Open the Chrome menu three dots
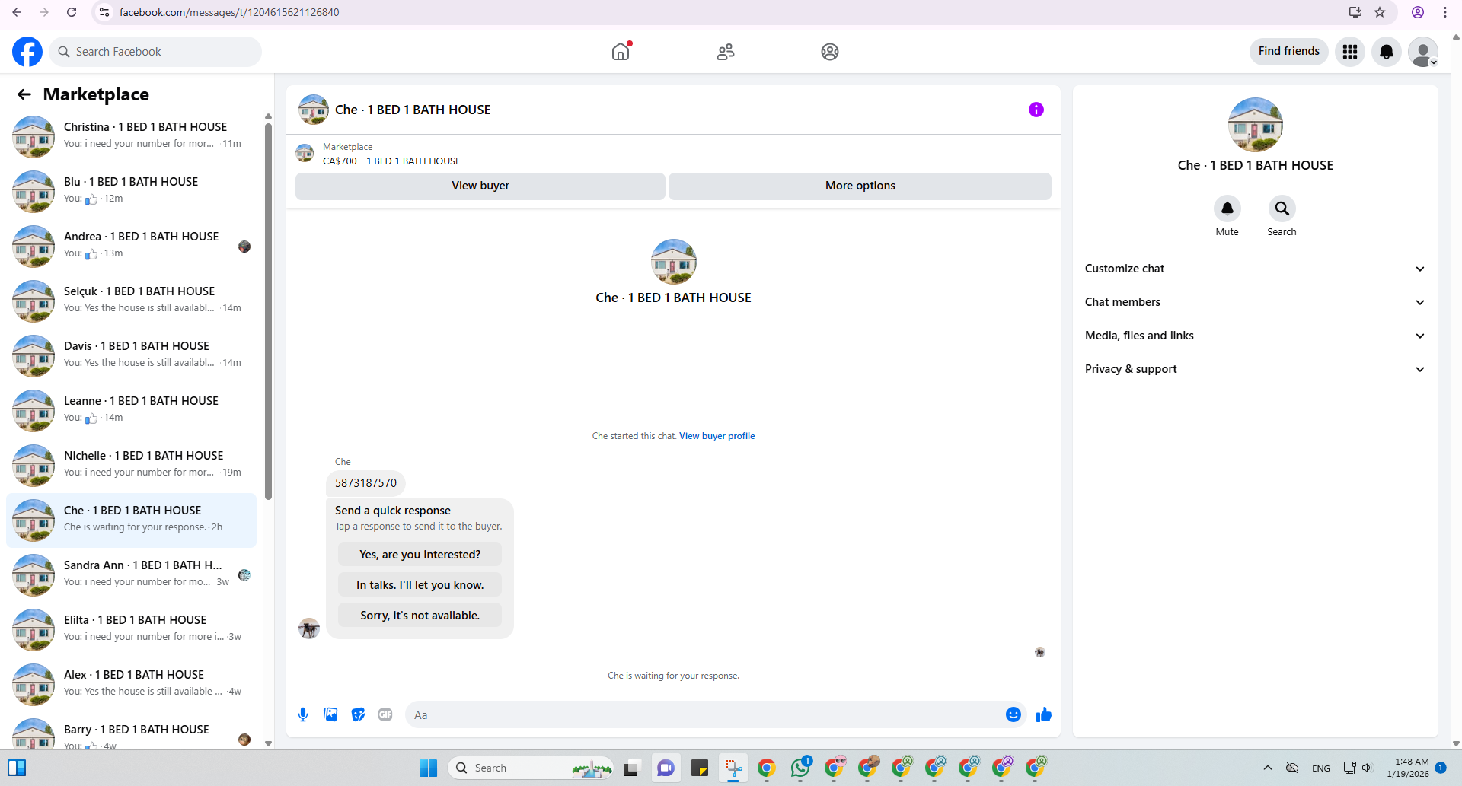 [1445, 12]
